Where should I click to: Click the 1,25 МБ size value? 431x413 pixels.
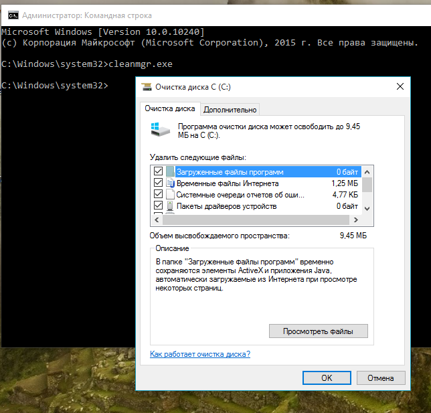(x=345, y=183)
